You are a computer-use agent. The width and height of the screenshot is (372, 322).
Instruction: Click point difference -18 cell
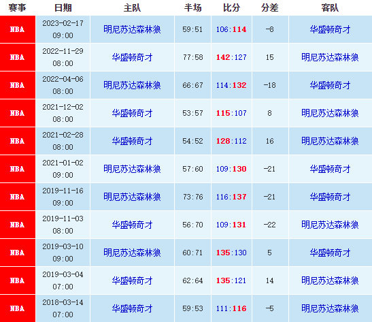click(270, 85)
